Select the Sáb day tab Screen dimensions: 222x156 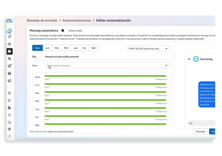[94, 48]
